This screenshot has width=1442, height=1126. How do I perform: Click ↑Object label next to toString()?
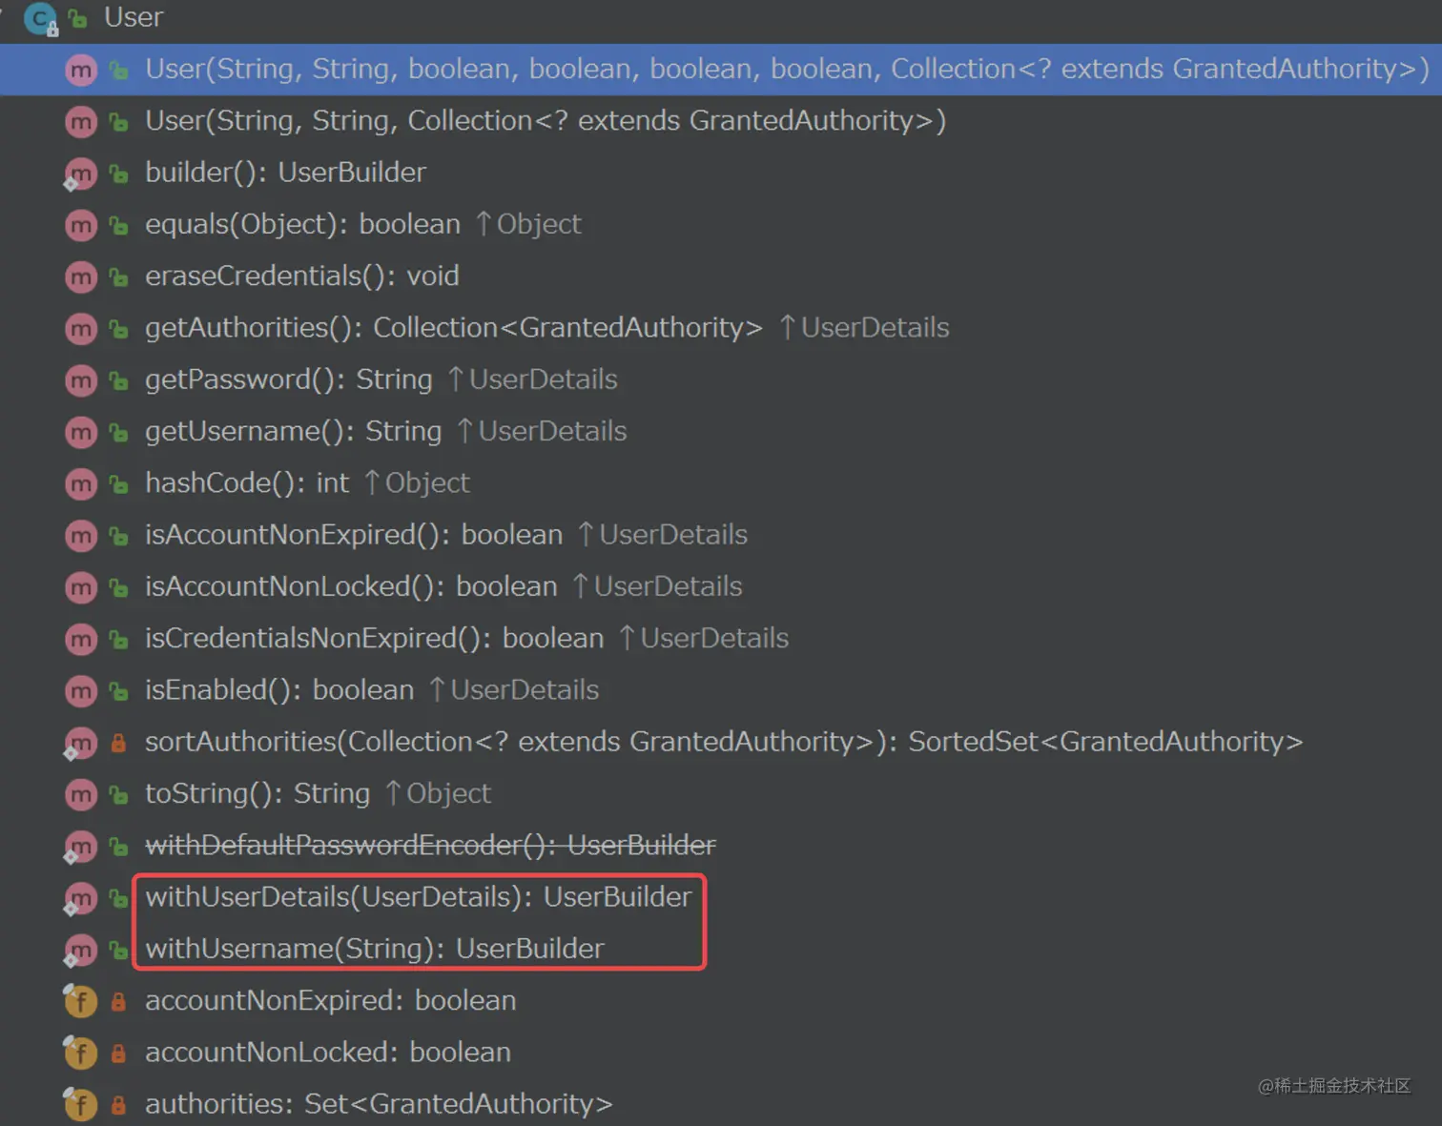pos(439,793)
